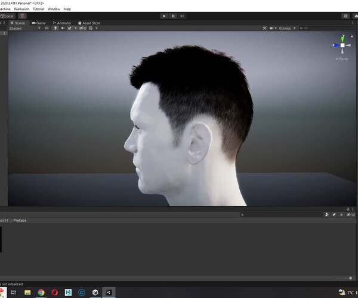Open the Animator tab
The height and width of the screenshot is (298, 358).
coord(62,23)
